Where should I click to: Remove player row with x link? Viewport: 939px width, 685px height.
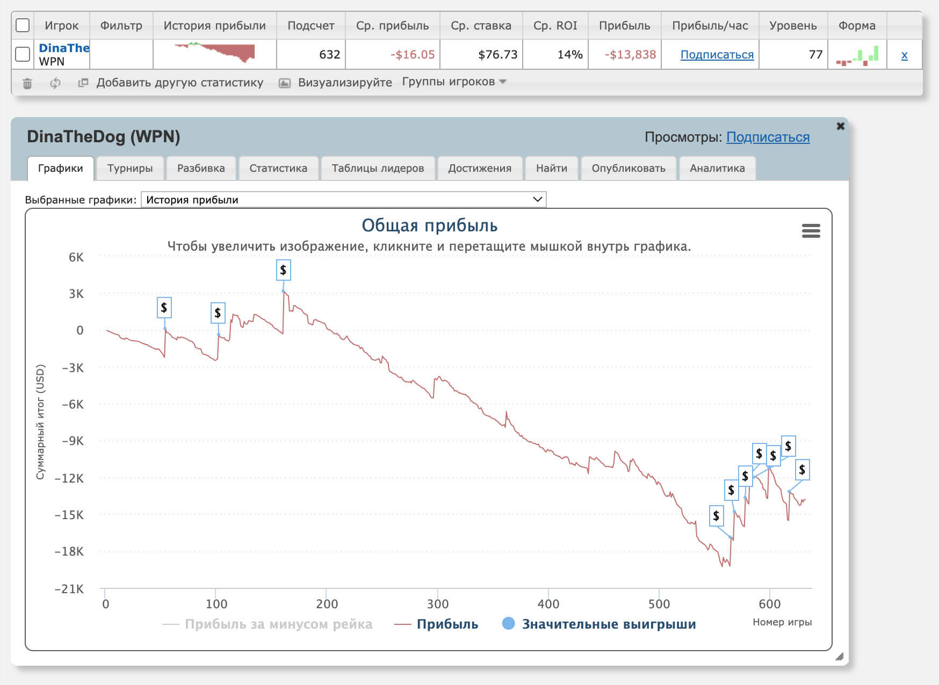point(904,55)
